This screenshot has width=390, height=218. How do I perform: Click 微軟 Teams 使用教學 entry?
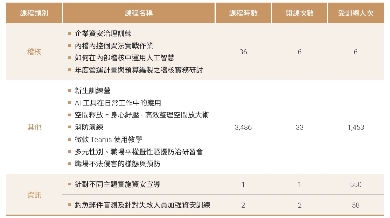(109, 140)
